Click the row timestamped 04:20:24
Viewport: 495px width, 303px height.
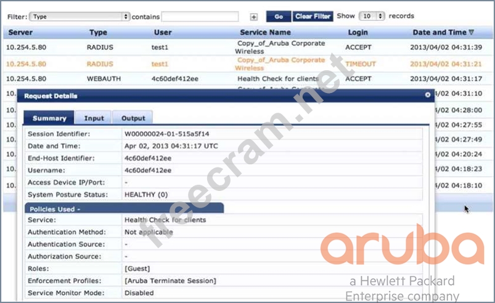(x=459, y=154)
